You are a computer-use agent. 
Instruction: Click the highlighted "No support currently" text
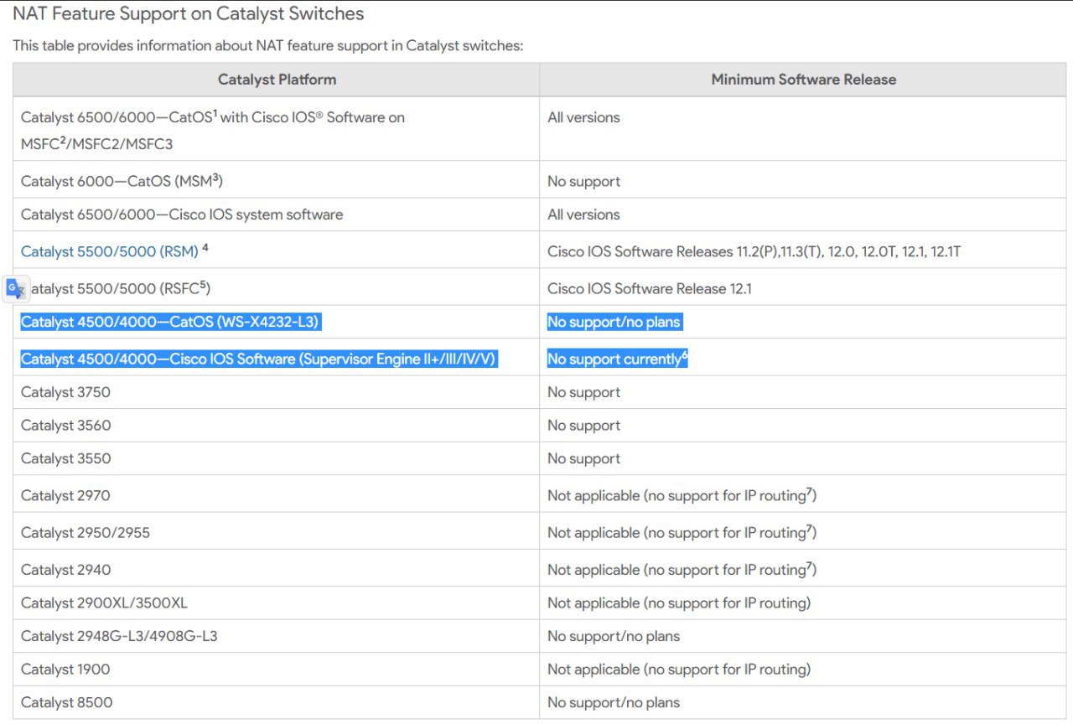pos(617,359)
